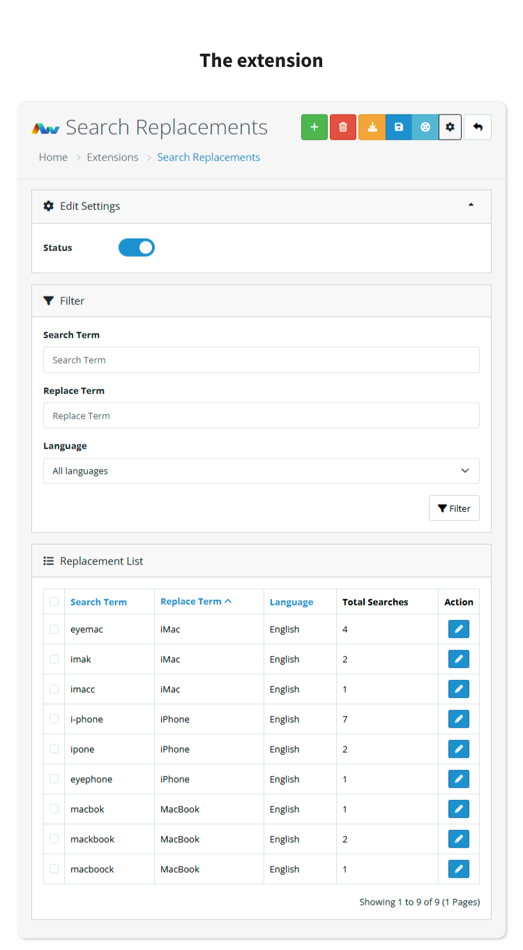Click the back arrow toolbar button
523x950 pixels.
pyautogui.click(x=478, y=127)
